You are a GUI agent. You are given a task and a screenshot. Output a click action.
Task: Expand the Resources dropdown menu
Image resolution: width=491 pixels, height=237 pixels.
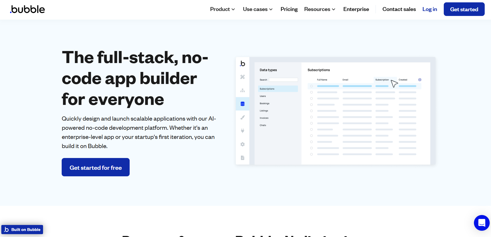(x=320, y=9)
